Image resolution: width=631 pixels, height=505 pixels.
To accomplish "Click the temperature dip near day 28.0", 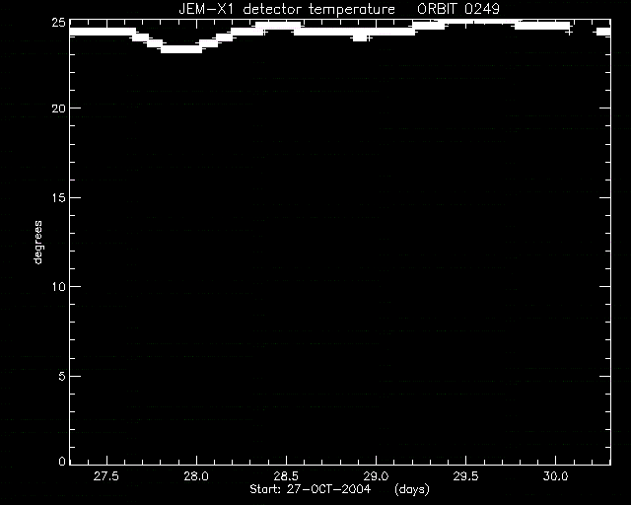I will pyautogui.click(x=181, y=49).
